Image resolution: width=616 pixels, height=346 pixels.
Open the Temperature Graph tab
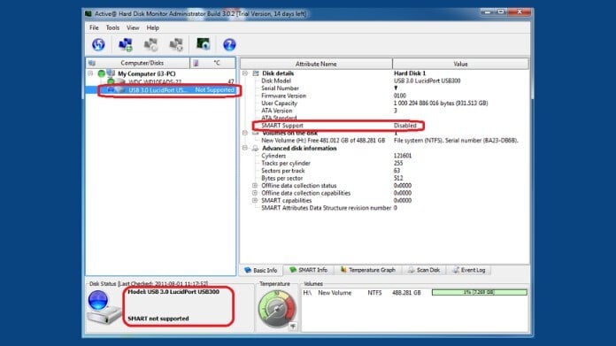[368, 270]
